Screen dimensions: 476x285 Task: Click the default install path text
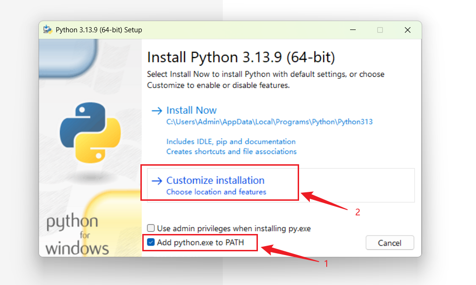coord(269,122)
